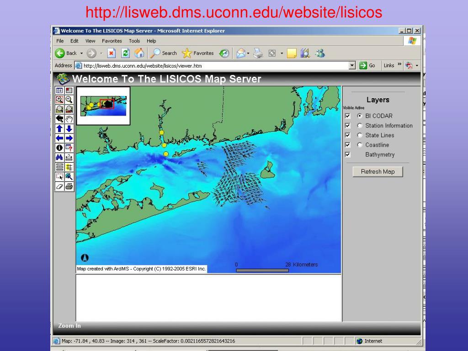Image resolution: width=468 pixels, height=351 pixels.
Task: Open the dropdown arrow beside full-screen icon
Action: (x=282, y=53)
